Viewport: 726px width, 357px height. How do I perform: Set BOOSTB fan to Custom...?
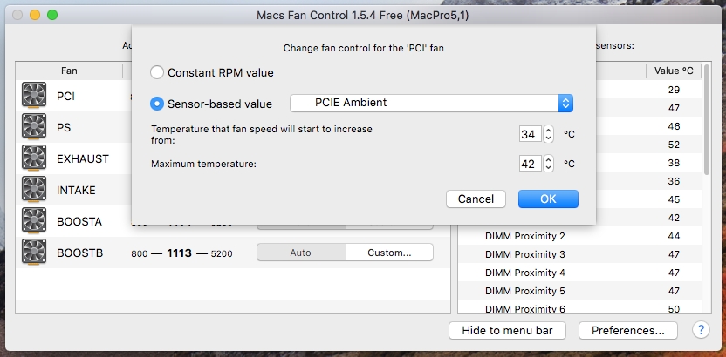pos(389,253)
